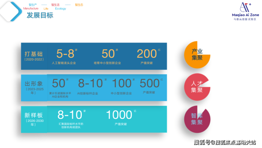
Task: Click the 100 中小型创新企业 figure
Action: click(122, 86)
